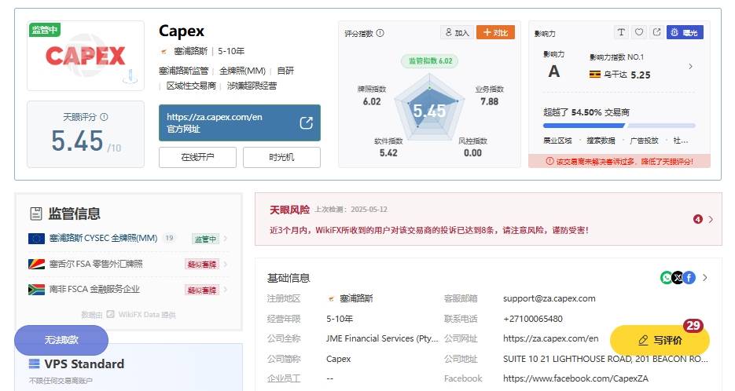This screenshot has width=735, height=391.
Task: Click the Uganda flag icon
Action: (x=595, y=75)
